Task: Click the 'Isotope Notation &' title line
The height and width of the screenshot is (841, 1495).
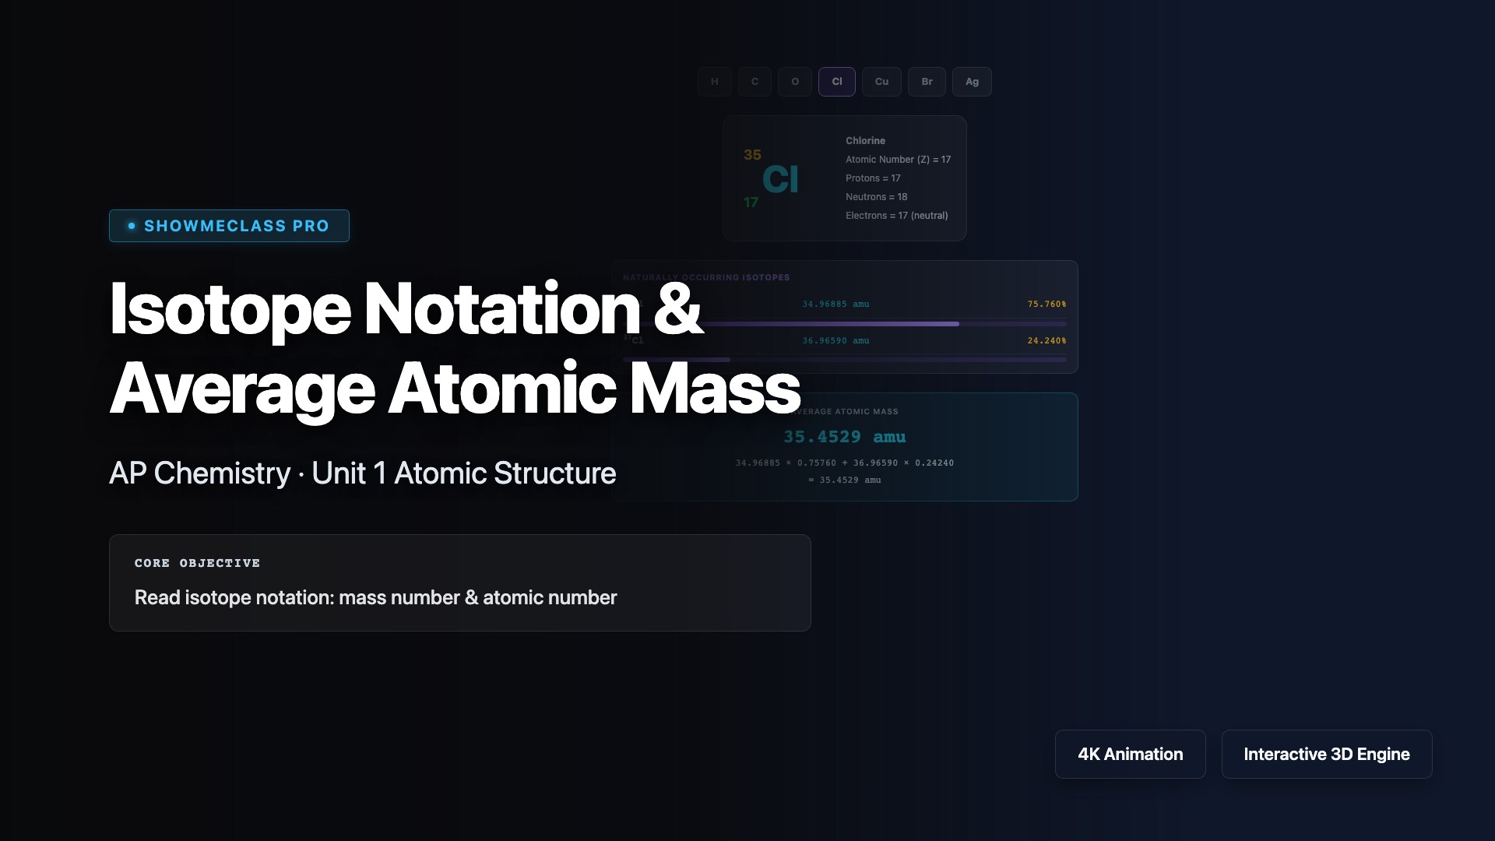Action: [406, 310]
